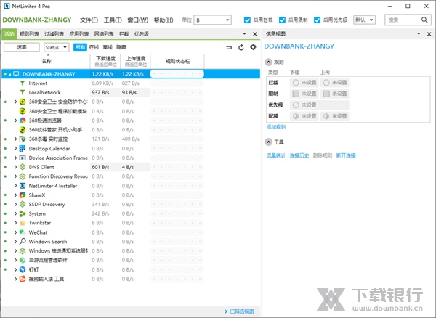The width and height of the screenshot is (436, 318).
Task: Switch to the 规则列表 tab
Action: pos(29,34)
